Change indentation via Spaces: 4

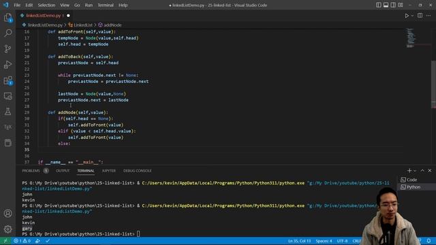324,241
